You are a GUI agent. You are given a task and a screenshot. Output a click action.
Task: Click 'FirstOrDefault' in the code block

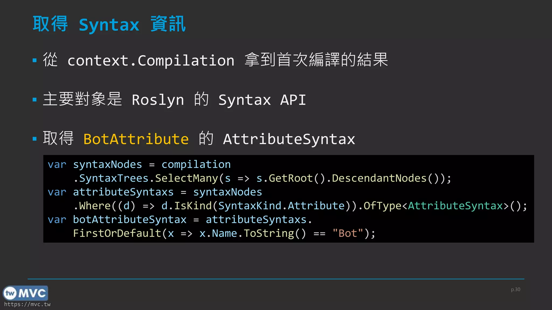click(x=117, y=233)
